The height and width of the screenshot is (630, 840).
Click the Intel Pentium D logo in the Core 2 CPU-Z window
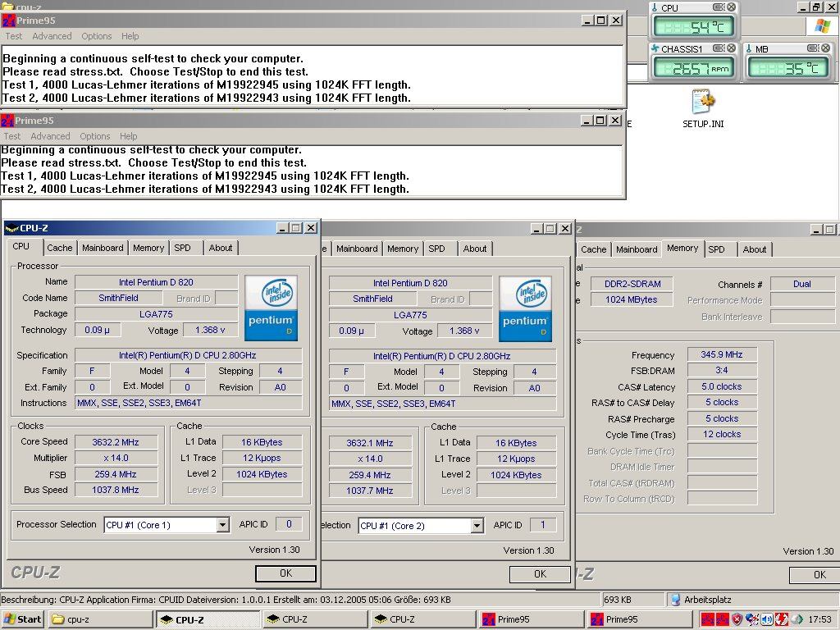pos(525,309)
